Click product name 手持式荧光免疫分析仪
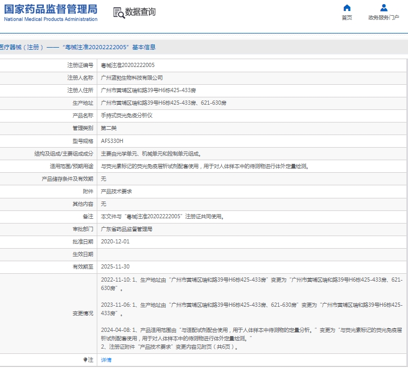Viewport: 408px width, 368px height. [127, 115]
